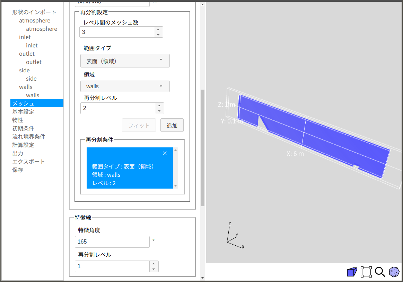Decrease 再分割レベル in 再分割設定
The height and width of the screenshot is (282, 403).
click(x=159, y=111)
